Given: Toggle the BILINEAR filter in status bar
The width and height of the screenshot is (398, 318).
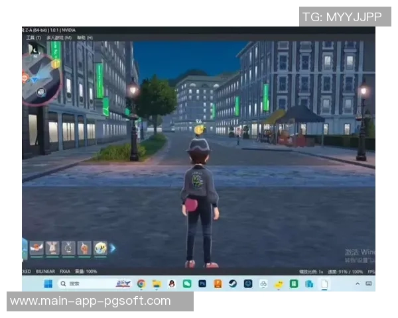Looking at the screenshot, I should (45, 271).
